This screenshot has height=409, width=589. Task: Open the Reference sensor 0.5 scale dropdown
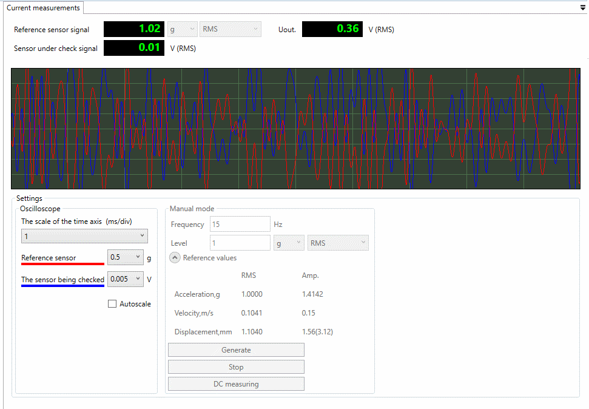pyautogui.click(x=126, y=257)
